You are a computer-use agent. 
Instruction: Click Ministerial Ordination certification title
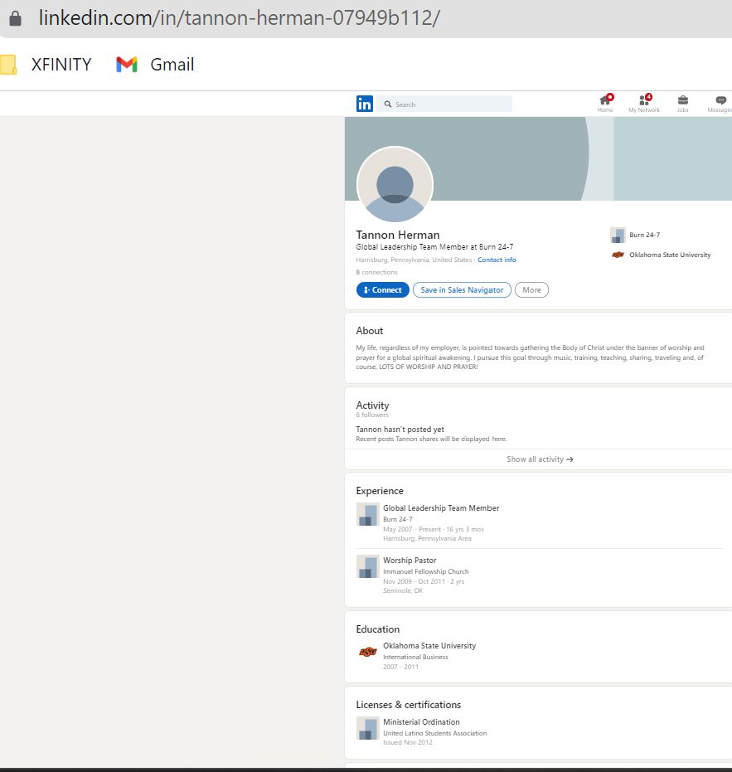(421, 721)
